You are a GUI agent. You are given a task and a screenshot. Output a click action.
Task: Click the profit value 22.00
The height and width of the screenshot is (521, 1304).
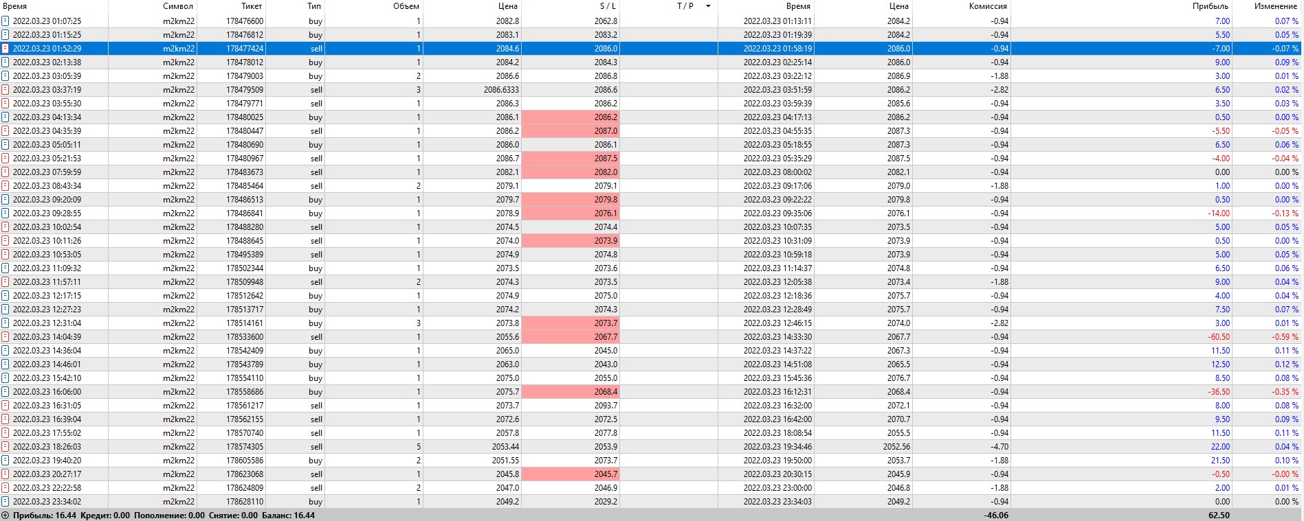tap(1221, 447)
